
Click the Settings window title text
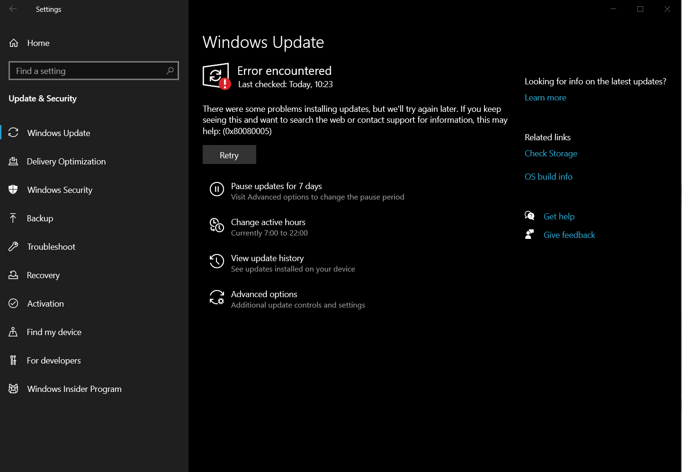pyautogui.click(x=48, y=9)
